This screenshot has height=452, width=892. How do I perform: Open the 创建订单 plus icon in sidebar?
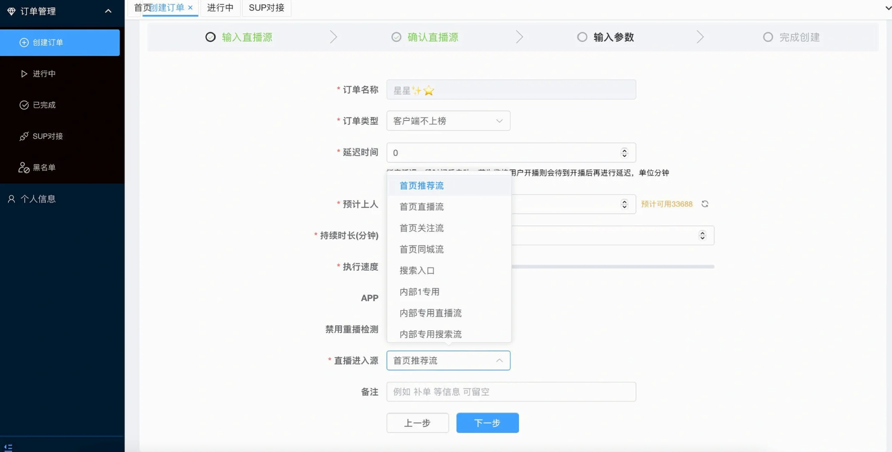click(24, 42)
